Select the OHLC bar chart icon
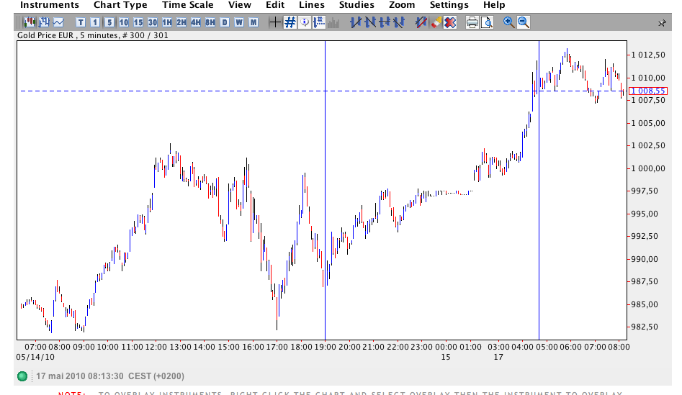This screenshot has width=682, height=395. click(44, 22)
